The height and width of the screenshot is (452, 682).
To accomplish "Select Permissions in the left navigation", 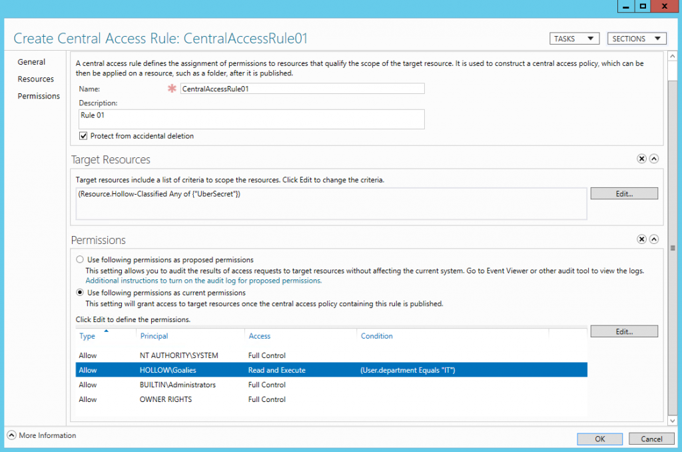I will (39, 95).
